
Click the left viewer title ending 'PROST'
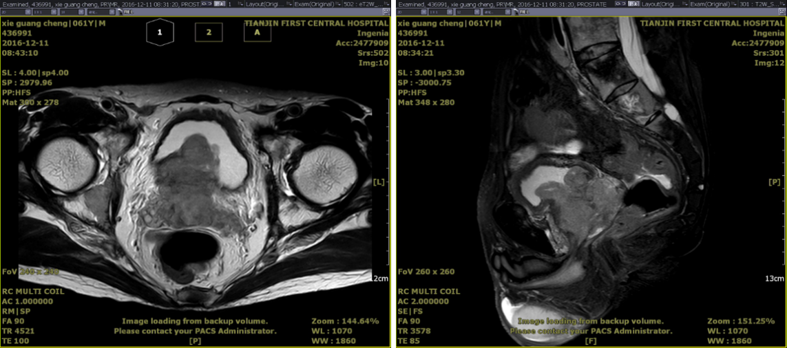click(102, 5)
